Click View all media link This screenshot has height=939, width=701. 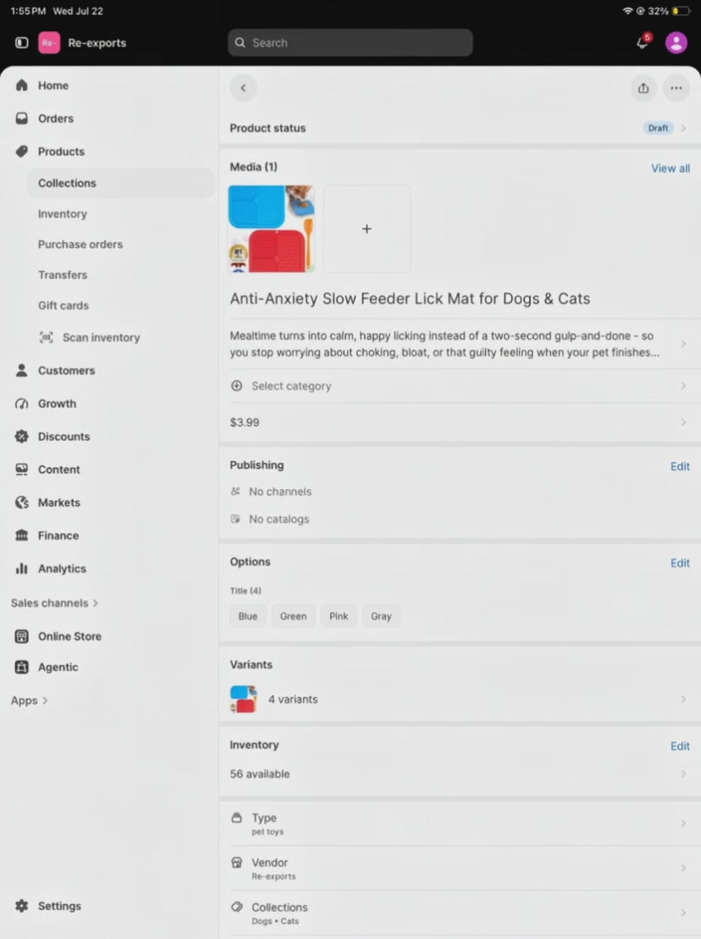tap(670, 169)
